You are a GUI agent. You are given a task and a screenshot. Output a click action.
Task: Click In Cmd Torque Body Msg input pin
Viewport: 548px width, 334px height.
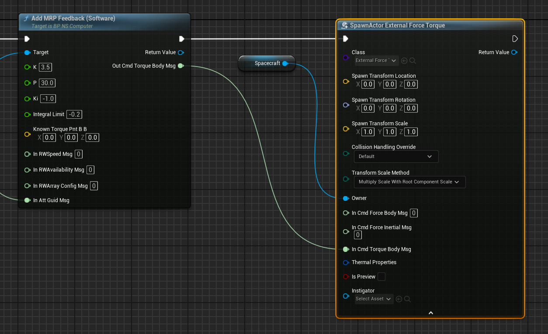point(346,249)
